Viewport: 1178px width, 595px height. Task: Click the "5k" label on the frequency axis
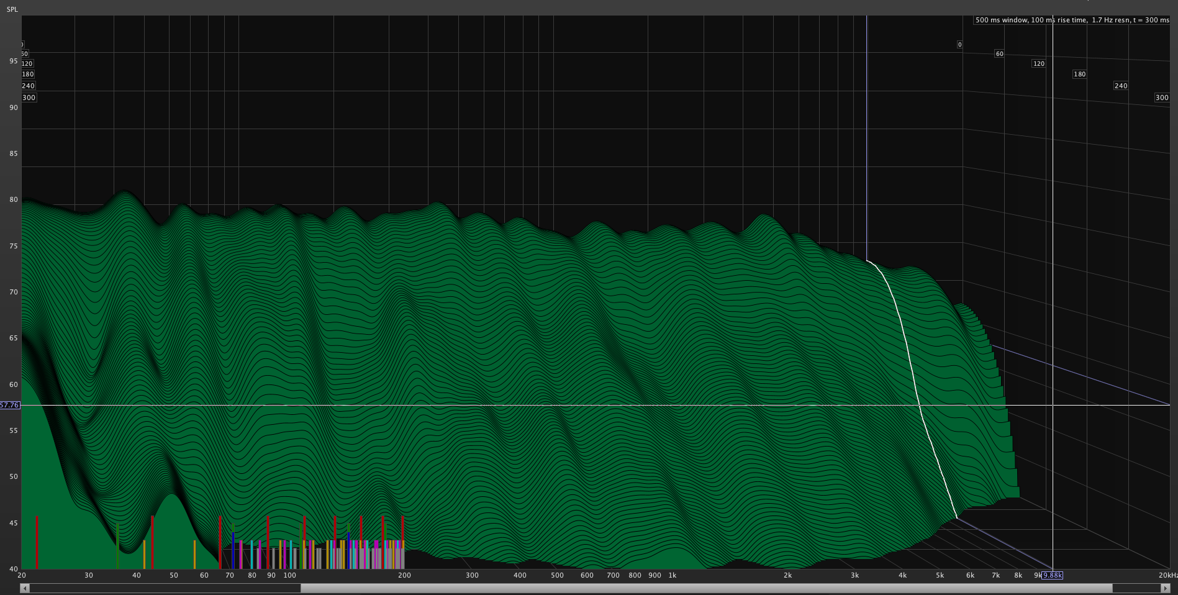pos(940,575)
